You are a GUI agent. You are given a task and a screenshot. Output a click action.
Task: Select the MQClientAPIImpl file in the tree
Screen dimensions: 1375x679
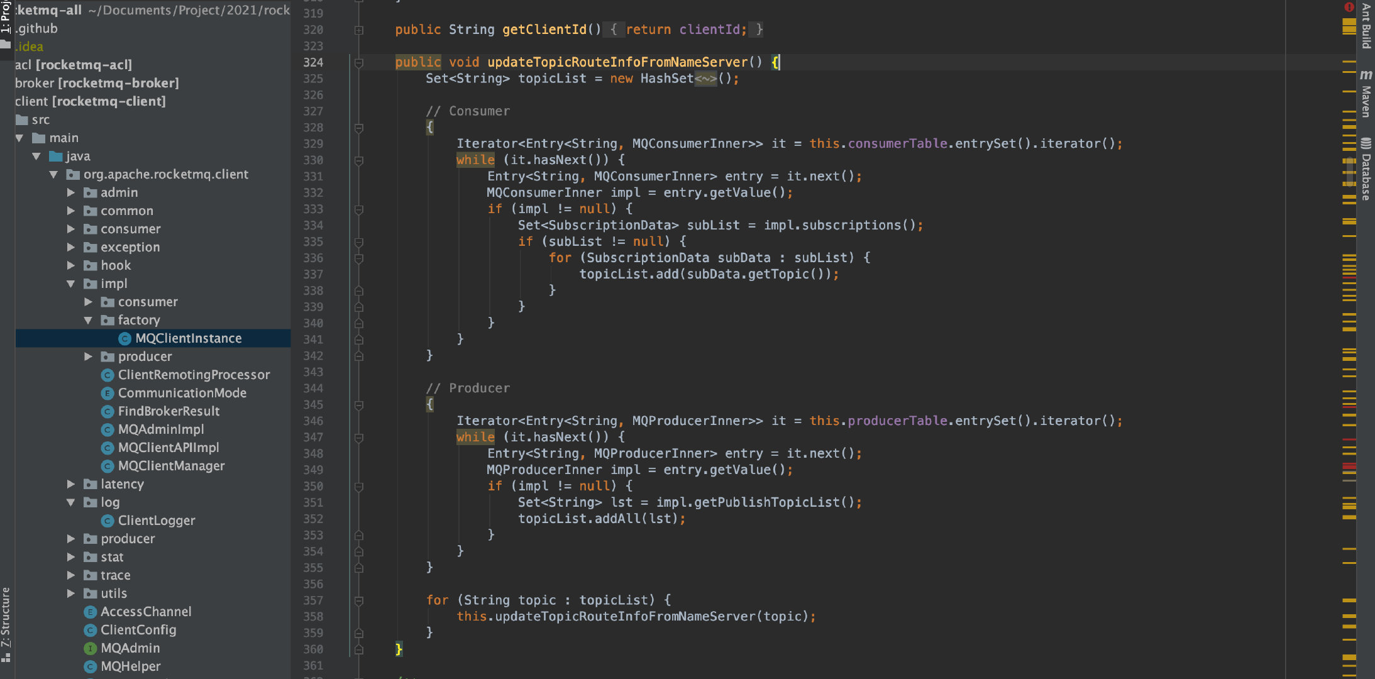(168, 448)
